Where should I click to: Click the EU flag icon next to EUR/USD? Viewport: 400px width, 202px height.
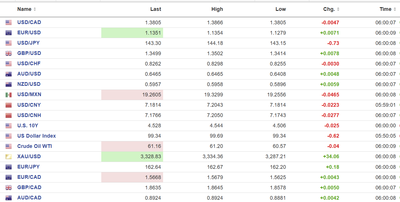pos(9,33)
